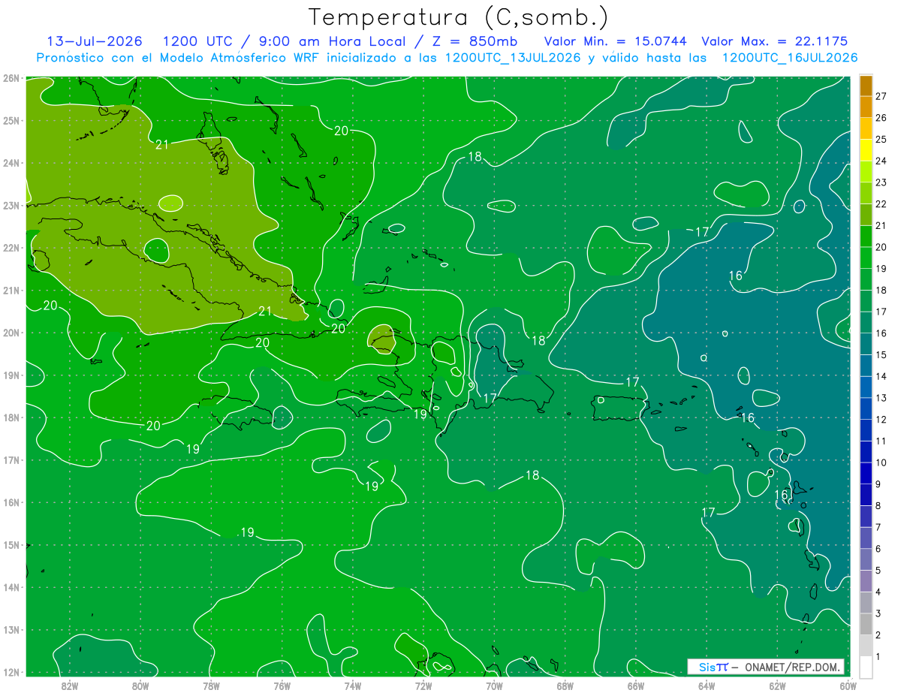Click 'Valor Min. = 15.0744' text
The width and height of the screenshot is (901, 696).
coord(616,41)
